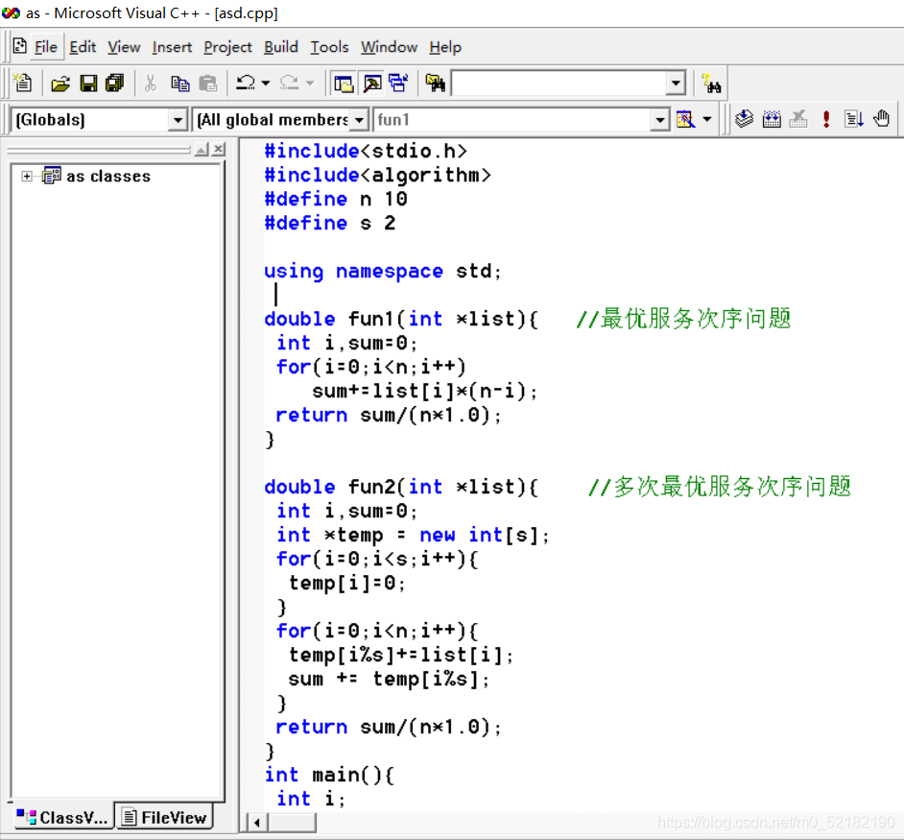Click the Find in Files icon

tap(436, 84)
